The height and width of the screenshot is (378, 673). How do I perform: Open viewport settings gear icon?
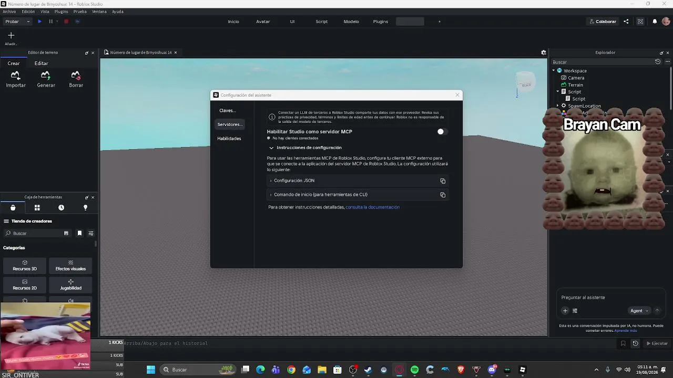click(x=544, y=52)
